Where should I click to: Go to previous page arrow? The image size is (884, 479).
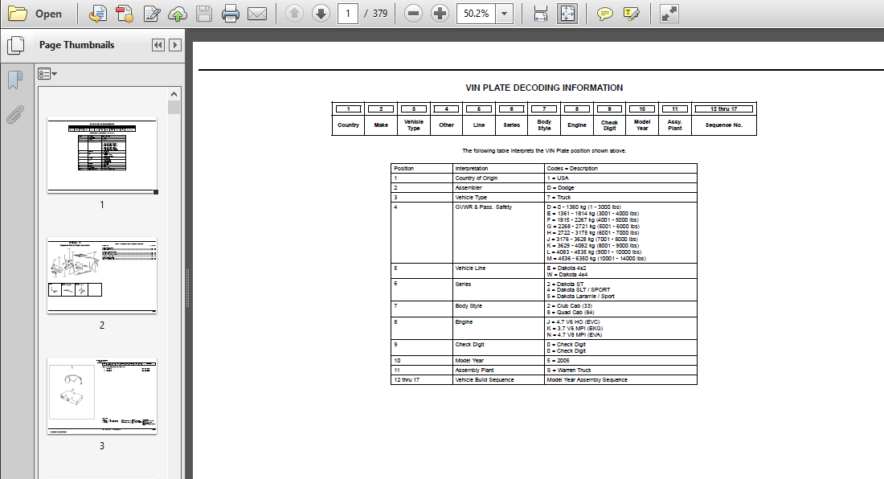coord(294,14)
